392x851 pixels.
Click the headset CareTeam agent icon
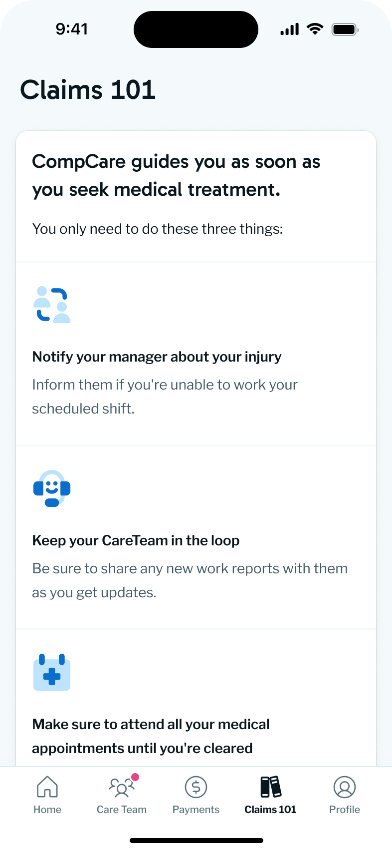pyautogui.click(x=52, y=488)
